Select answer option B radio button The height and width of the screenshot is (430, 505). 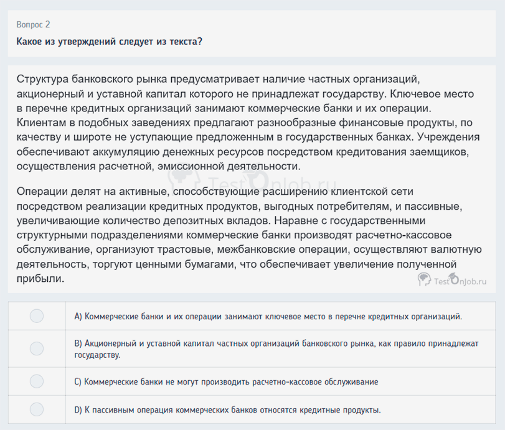[x=37, y=348]
